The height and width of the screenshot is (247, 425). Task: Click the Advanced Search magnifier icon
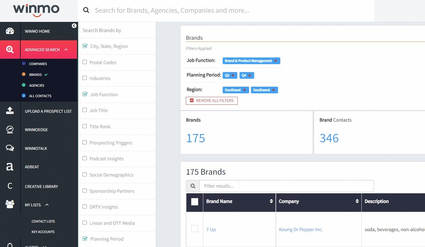tap(10, 50)
